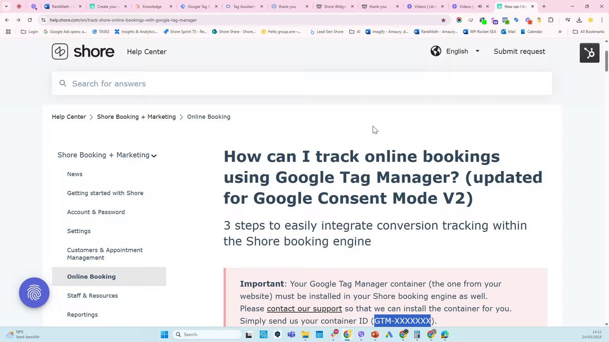Click the site information icon in address bar
This screenshot has width=609, height=342.
[x=43, y=20]
